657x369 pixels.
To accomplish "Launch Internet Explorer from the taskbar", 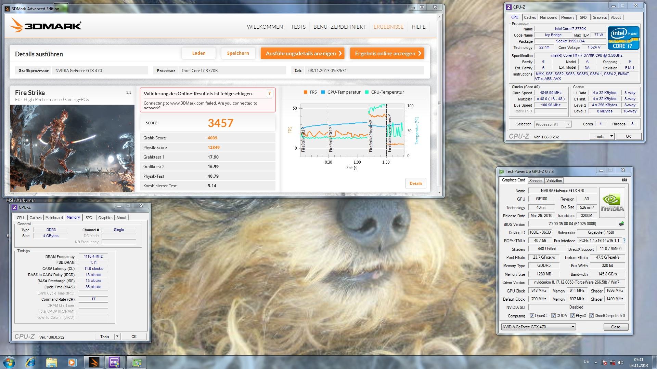I will pos(31,362).
